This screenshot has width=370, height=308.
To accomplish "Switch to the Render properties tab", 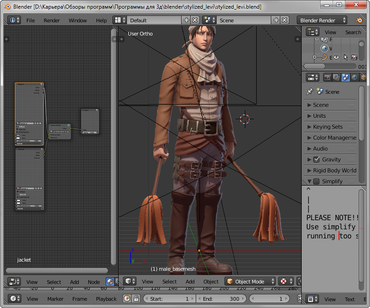I will tap(327, 77).
